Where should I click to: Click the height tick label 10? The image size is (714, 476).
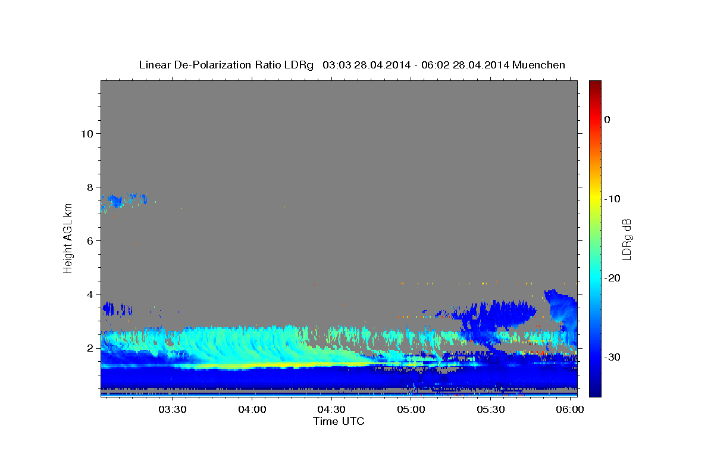pos(87,133)
